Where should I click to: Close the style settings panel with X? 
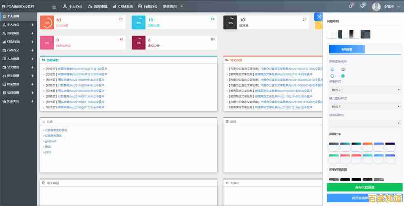point(318,17)
